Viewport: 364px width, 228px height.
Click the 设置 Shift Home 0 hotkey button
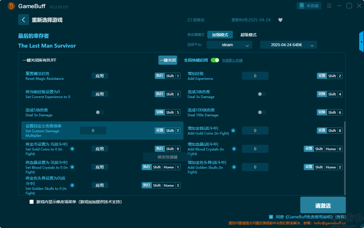click(x=323, y=149)
